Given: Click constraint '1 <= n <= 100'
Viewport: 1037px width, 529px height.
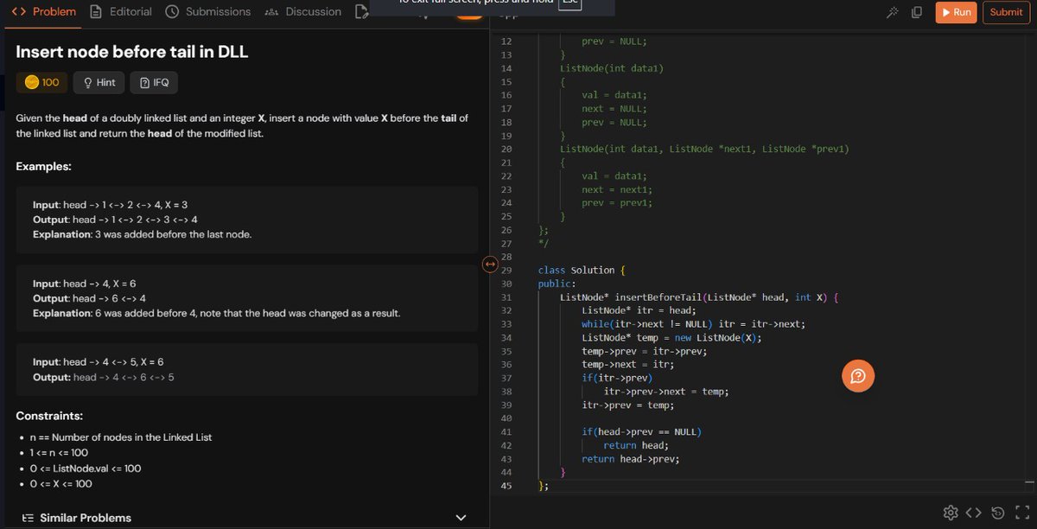Looking at the screenshot, I should point(59,453).
